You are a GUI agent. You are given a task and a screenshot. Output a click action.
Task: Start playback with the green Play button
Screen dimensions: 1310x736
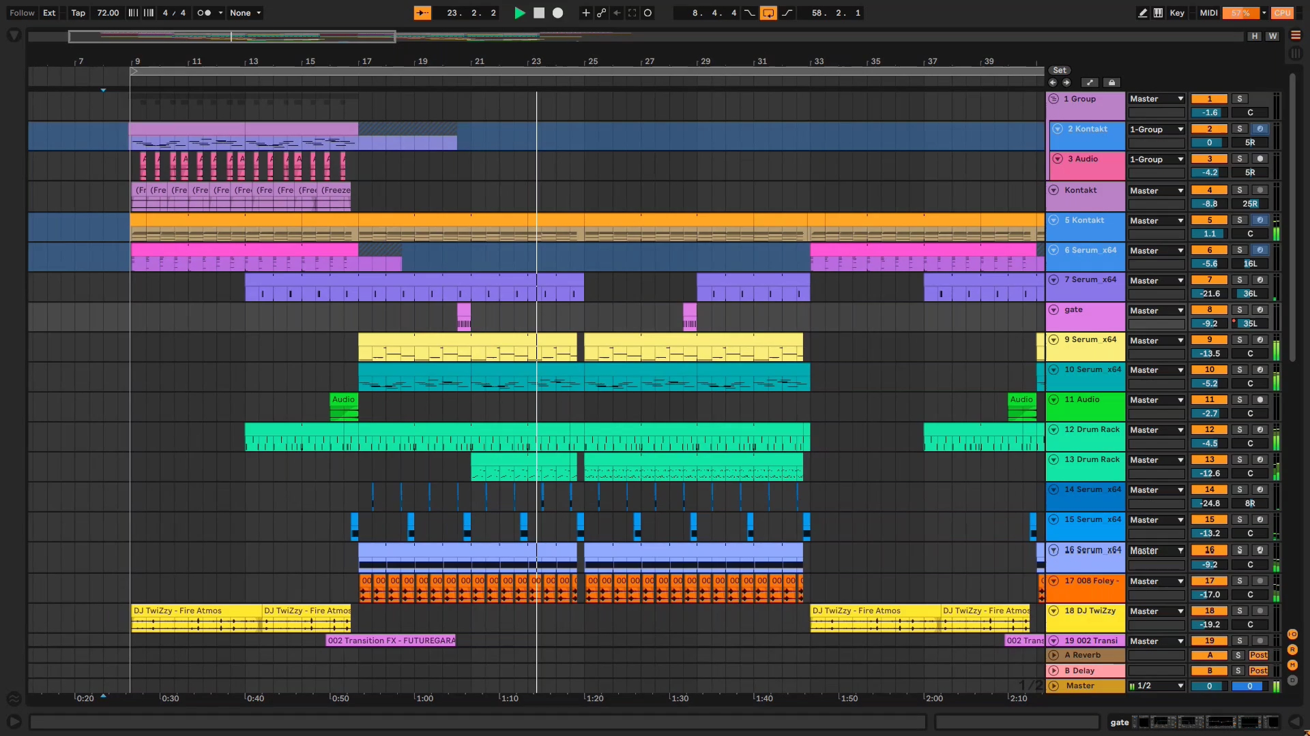[x=519, y=13]
